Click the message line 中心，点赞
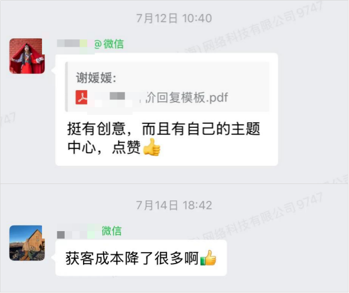The width and height of the screenshot is (349, 293). click(104, 147)
